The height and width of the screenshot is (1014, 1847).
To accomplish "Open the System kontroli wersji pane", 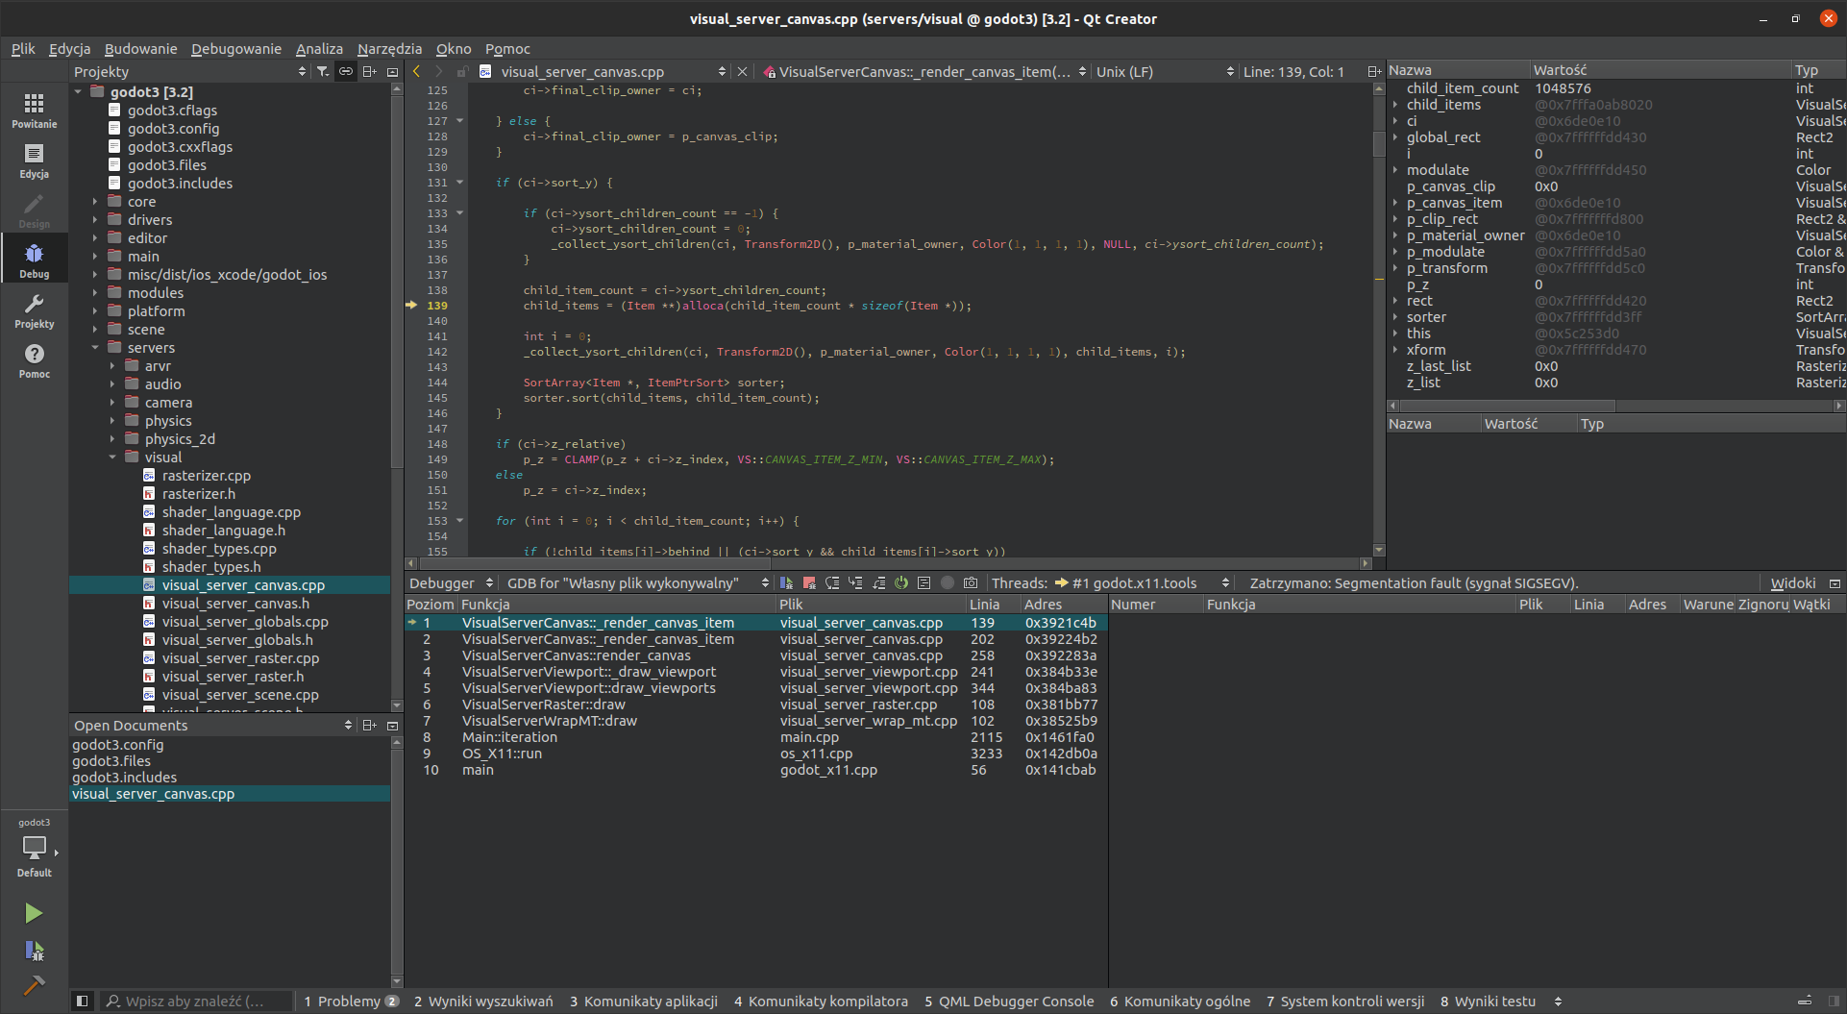I will [x=1345, y=1001].
